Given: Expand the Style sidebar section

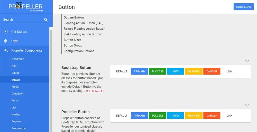Looking at the screenshot, I should 15,41.
